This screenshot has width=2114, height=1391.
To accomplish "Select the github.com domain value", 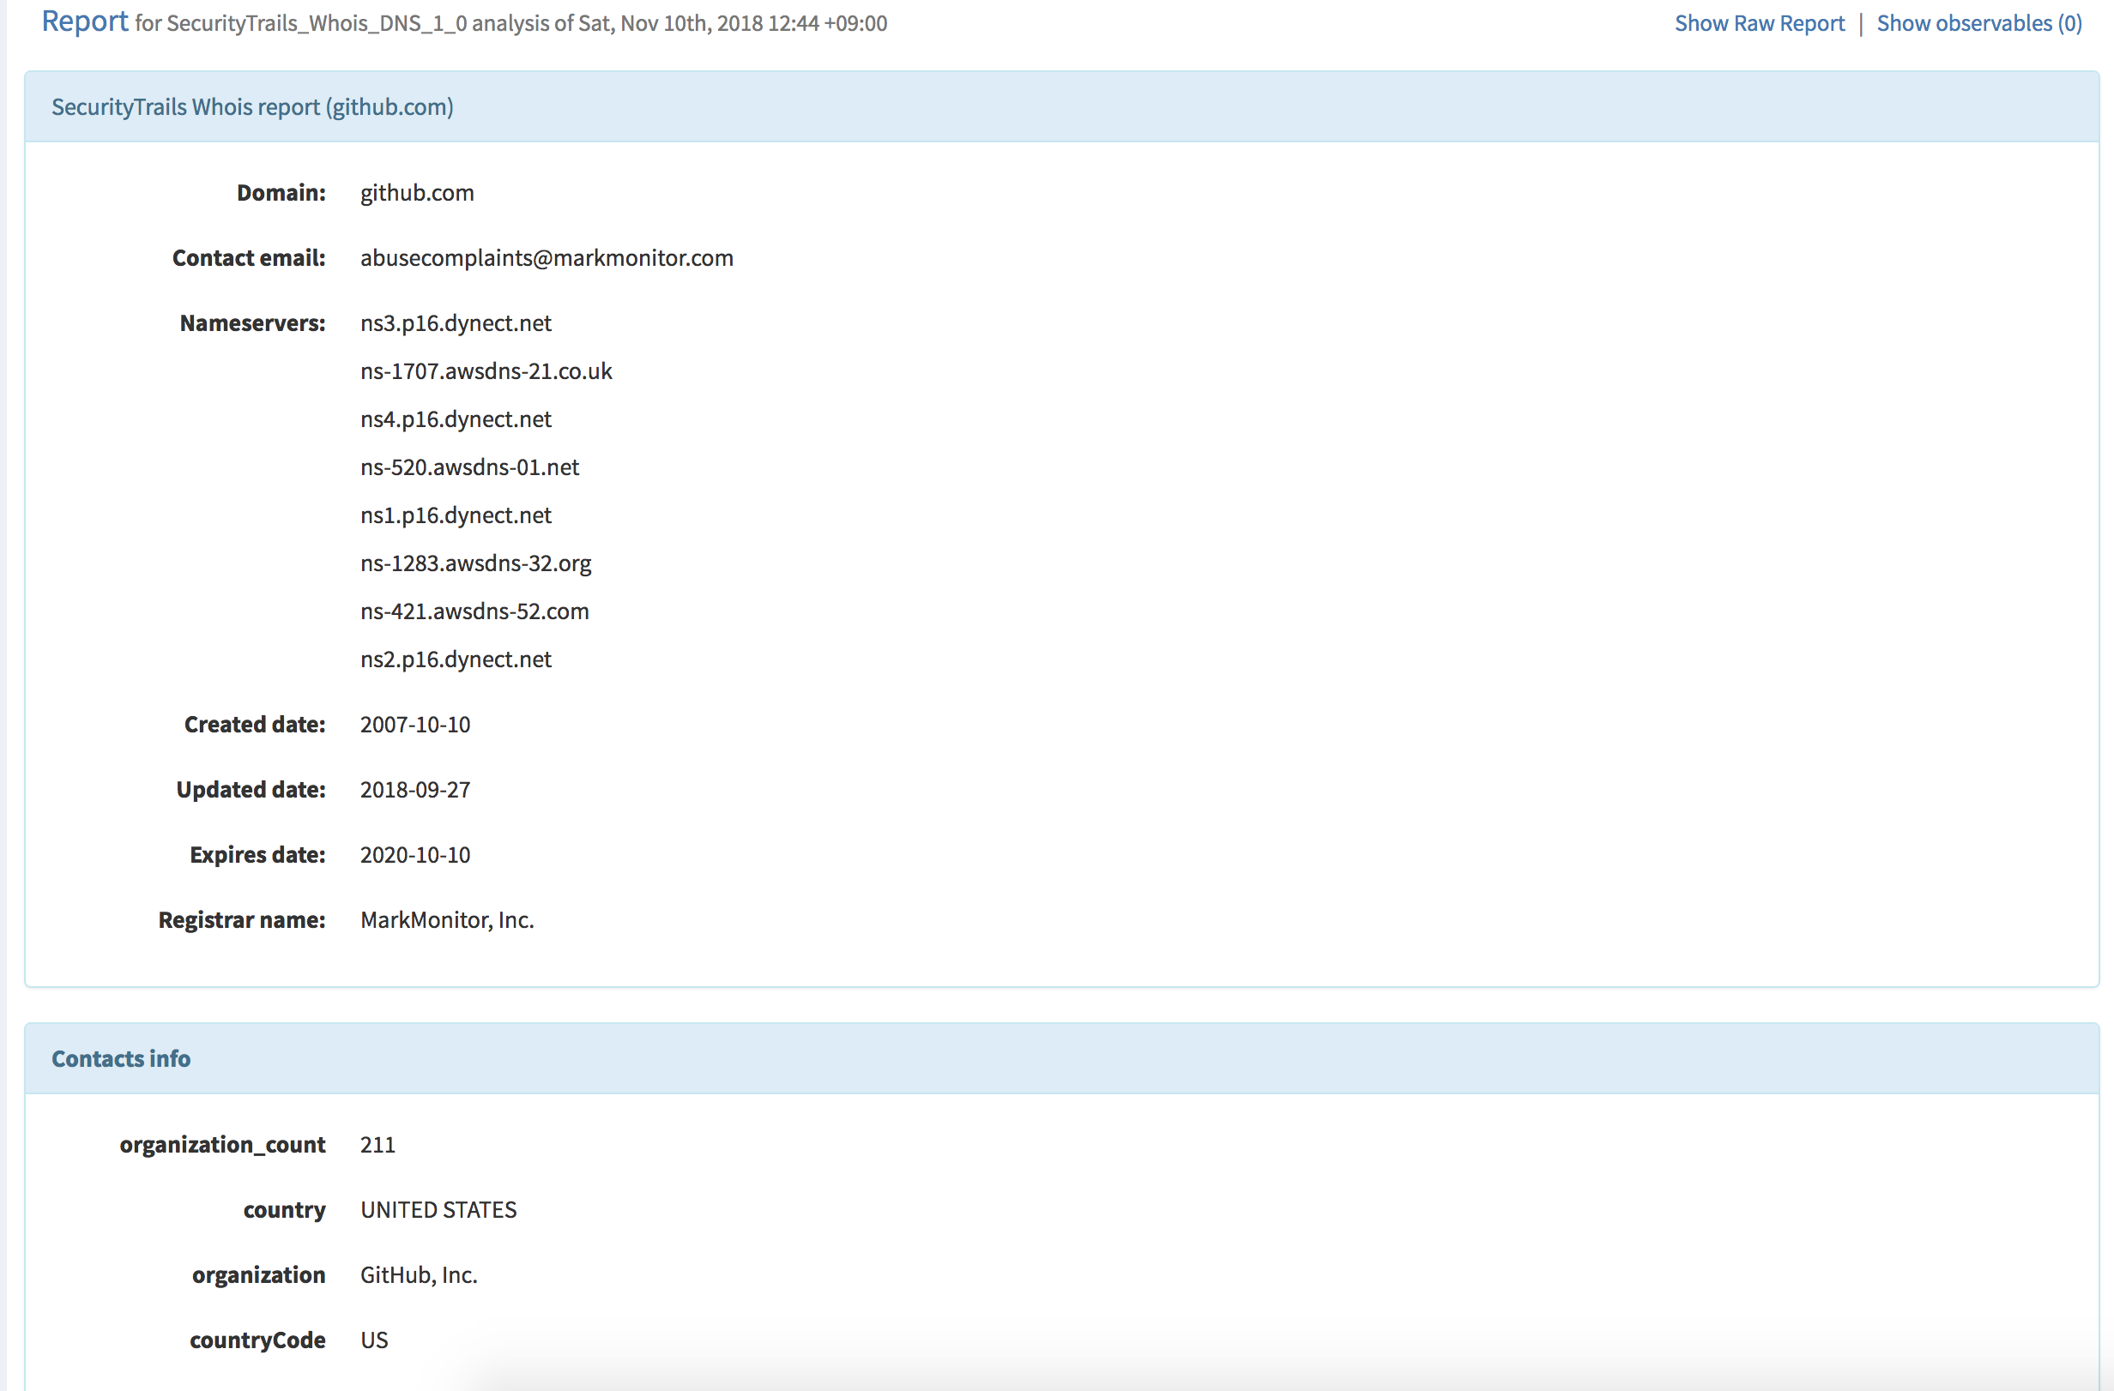I will (x=417, y=193).
